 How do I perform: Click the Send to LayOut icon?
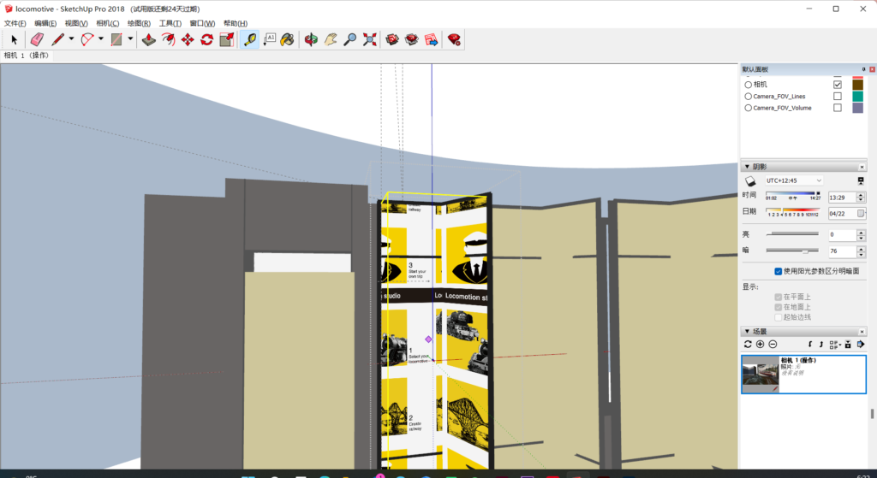[432, 39]
